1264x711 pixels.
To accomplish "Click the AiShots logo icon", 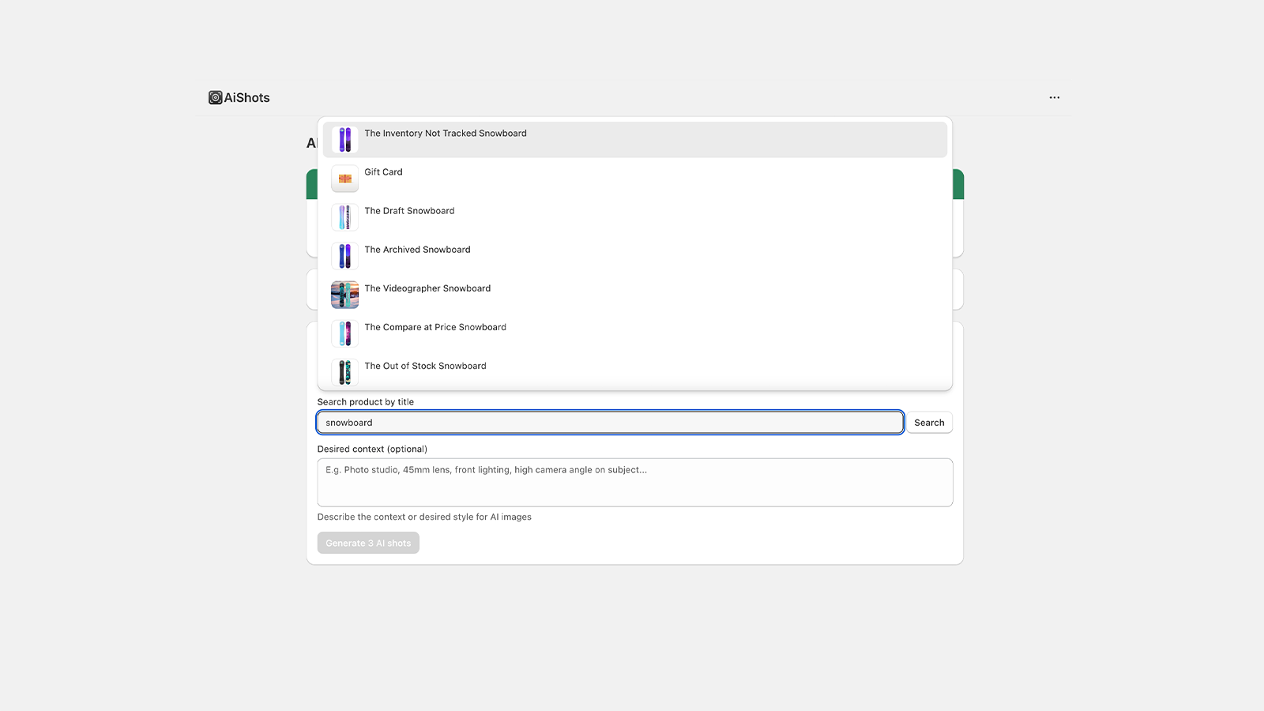I will pos(214,97).
